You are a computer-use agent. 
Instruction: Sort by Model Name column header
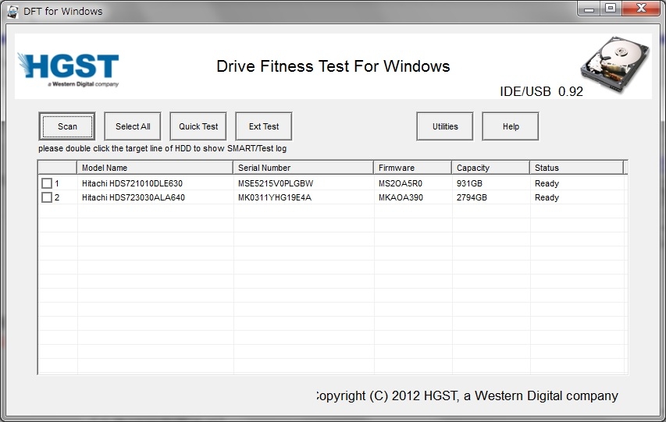coord(155,168)
